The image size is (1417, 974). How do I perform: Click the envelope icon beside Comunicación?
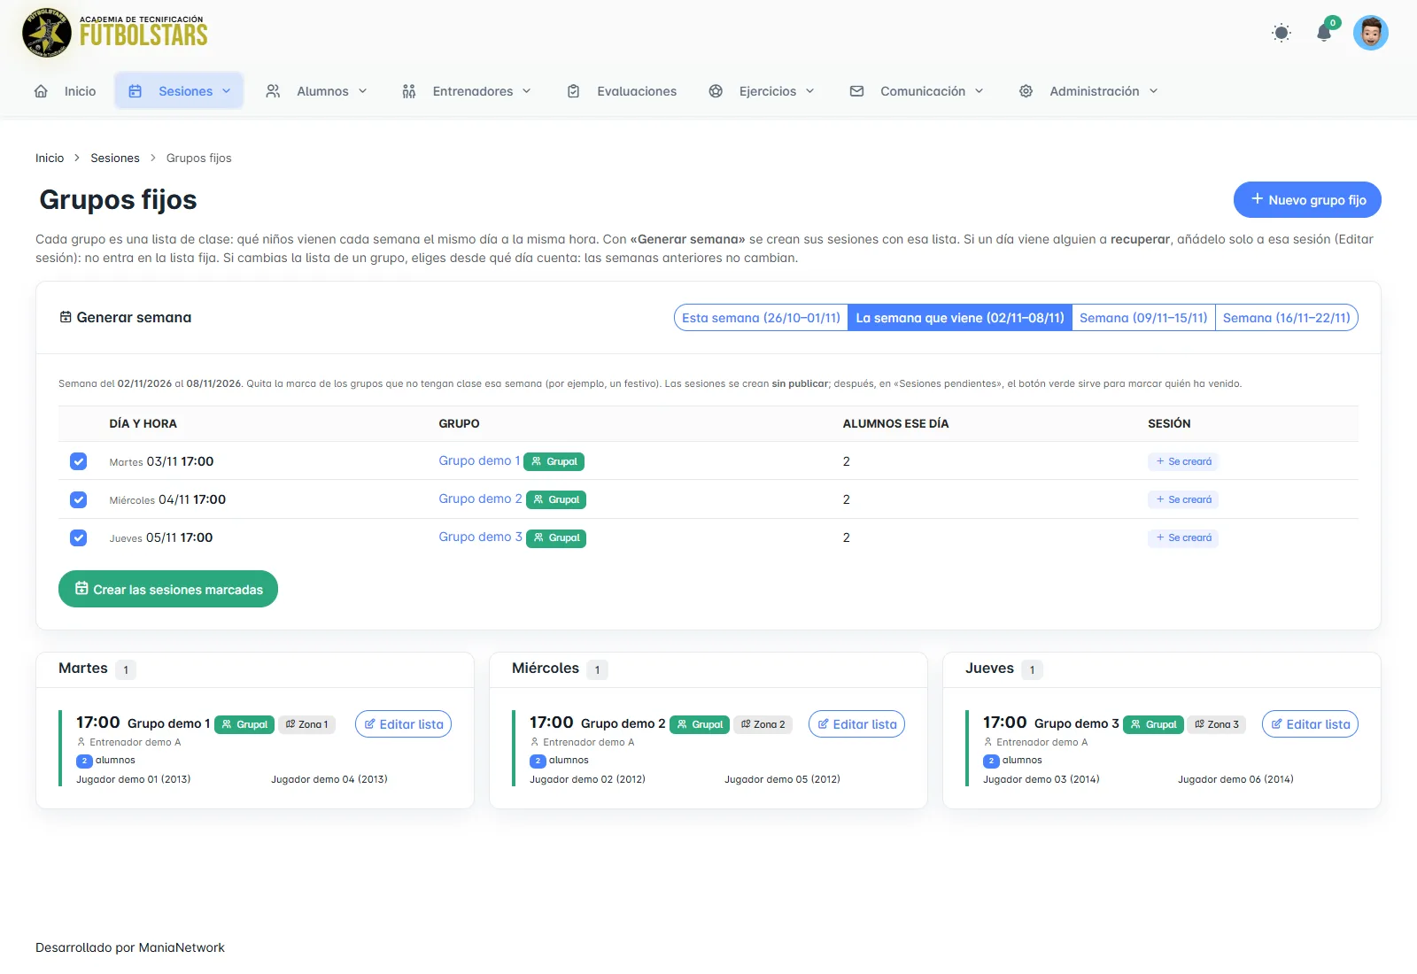click(x=856, y=91)
